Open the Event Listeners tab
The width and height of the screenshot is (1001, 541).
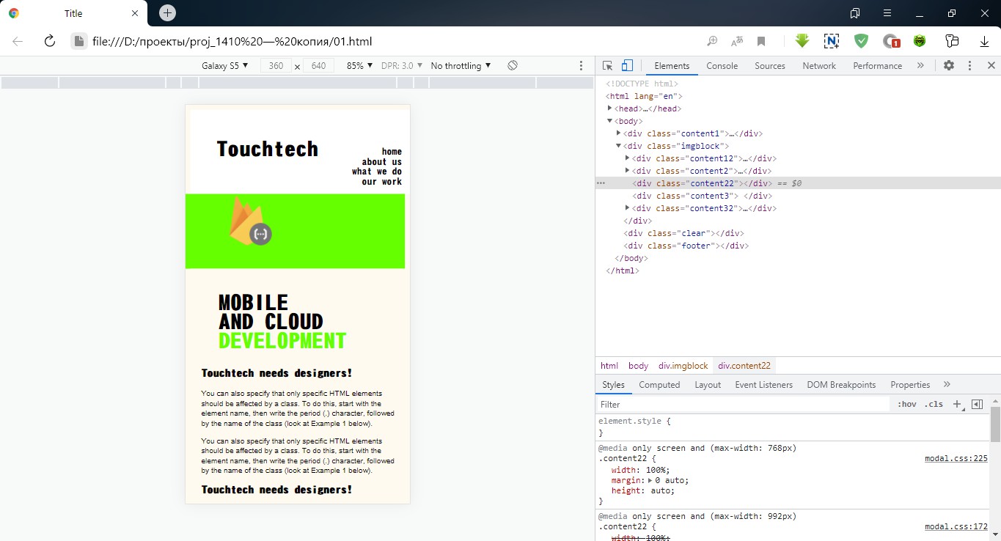click(x=764, y=384)
